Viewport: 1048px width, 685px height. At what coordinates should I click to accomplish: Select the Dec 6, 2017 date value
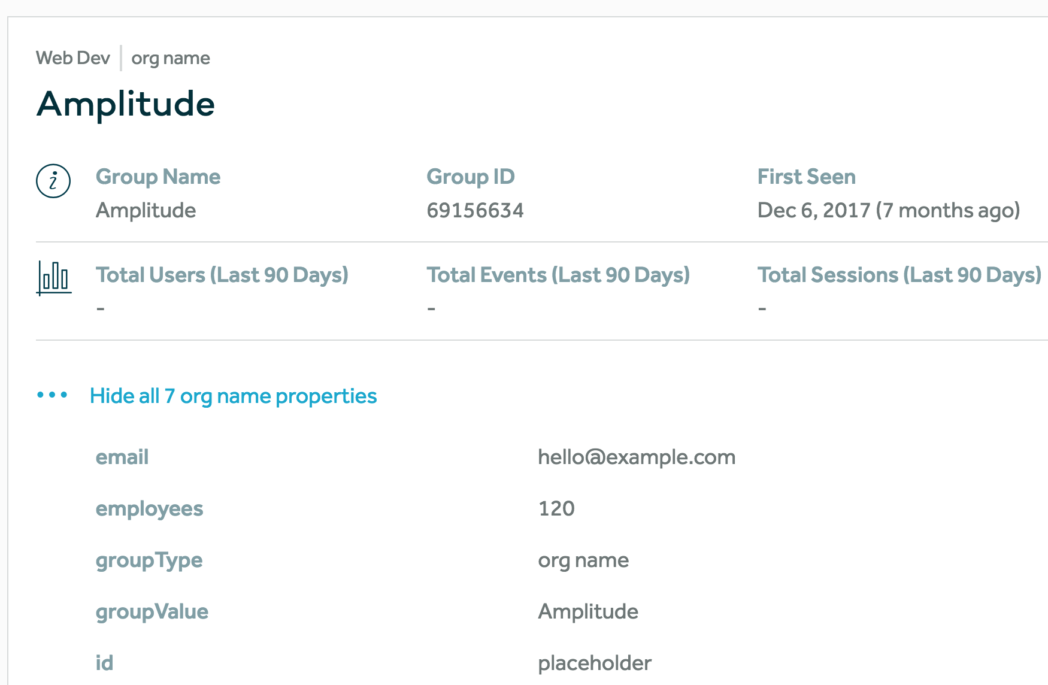click(x=889, y=211)
